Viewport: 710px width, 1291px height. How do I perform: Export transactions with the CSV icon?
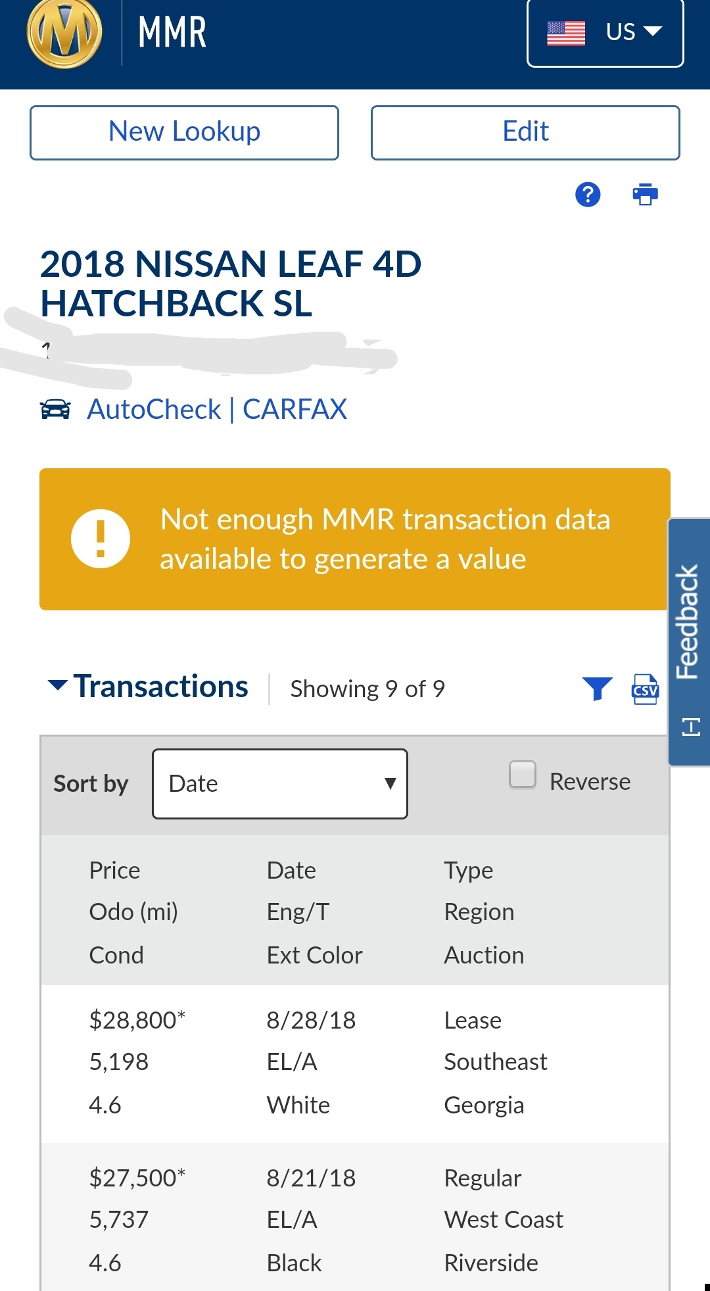[x=645, y=689]
